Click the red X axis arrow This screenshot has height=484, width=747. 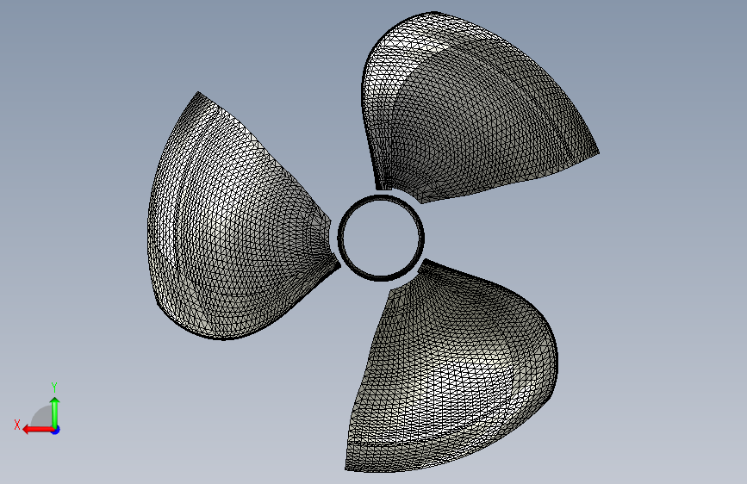pyautogui.click(x=38, y=430)
